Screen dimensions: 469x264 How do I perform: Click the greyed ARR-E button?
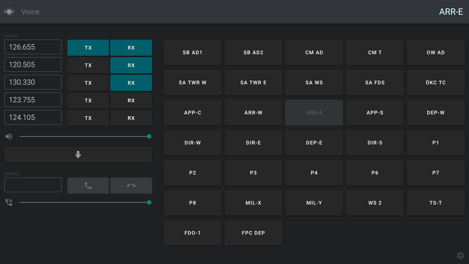tap(314, 113)
